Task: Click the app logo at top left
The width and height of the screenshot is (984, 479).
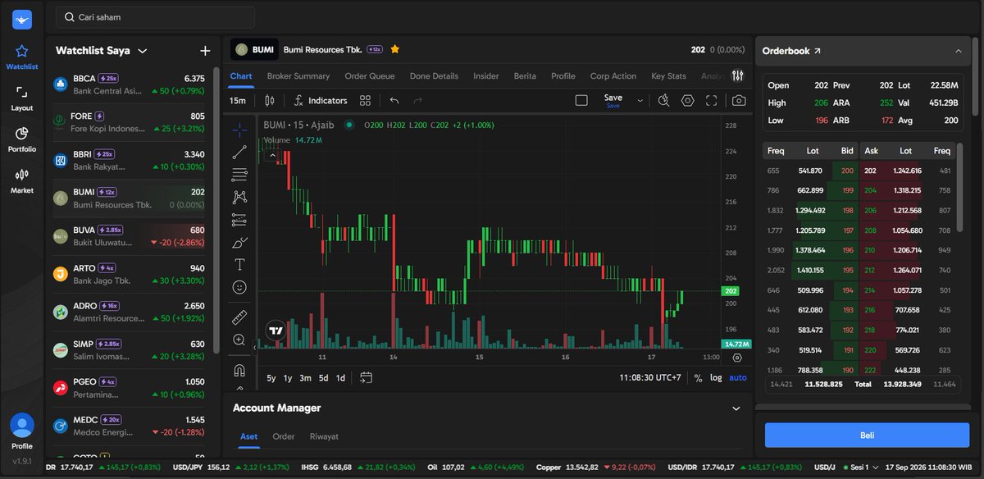Action: click(x=22, y=19)
